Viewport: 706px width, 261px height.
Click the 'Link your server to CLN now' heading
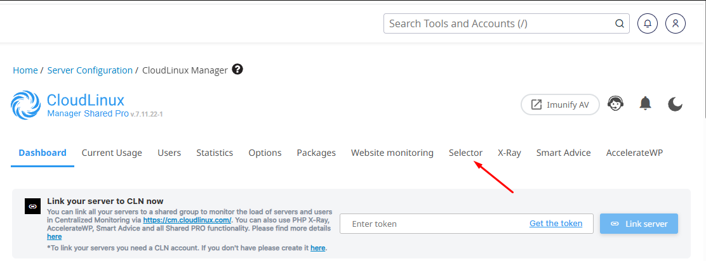pyautogui.click(x=105, y=201)
